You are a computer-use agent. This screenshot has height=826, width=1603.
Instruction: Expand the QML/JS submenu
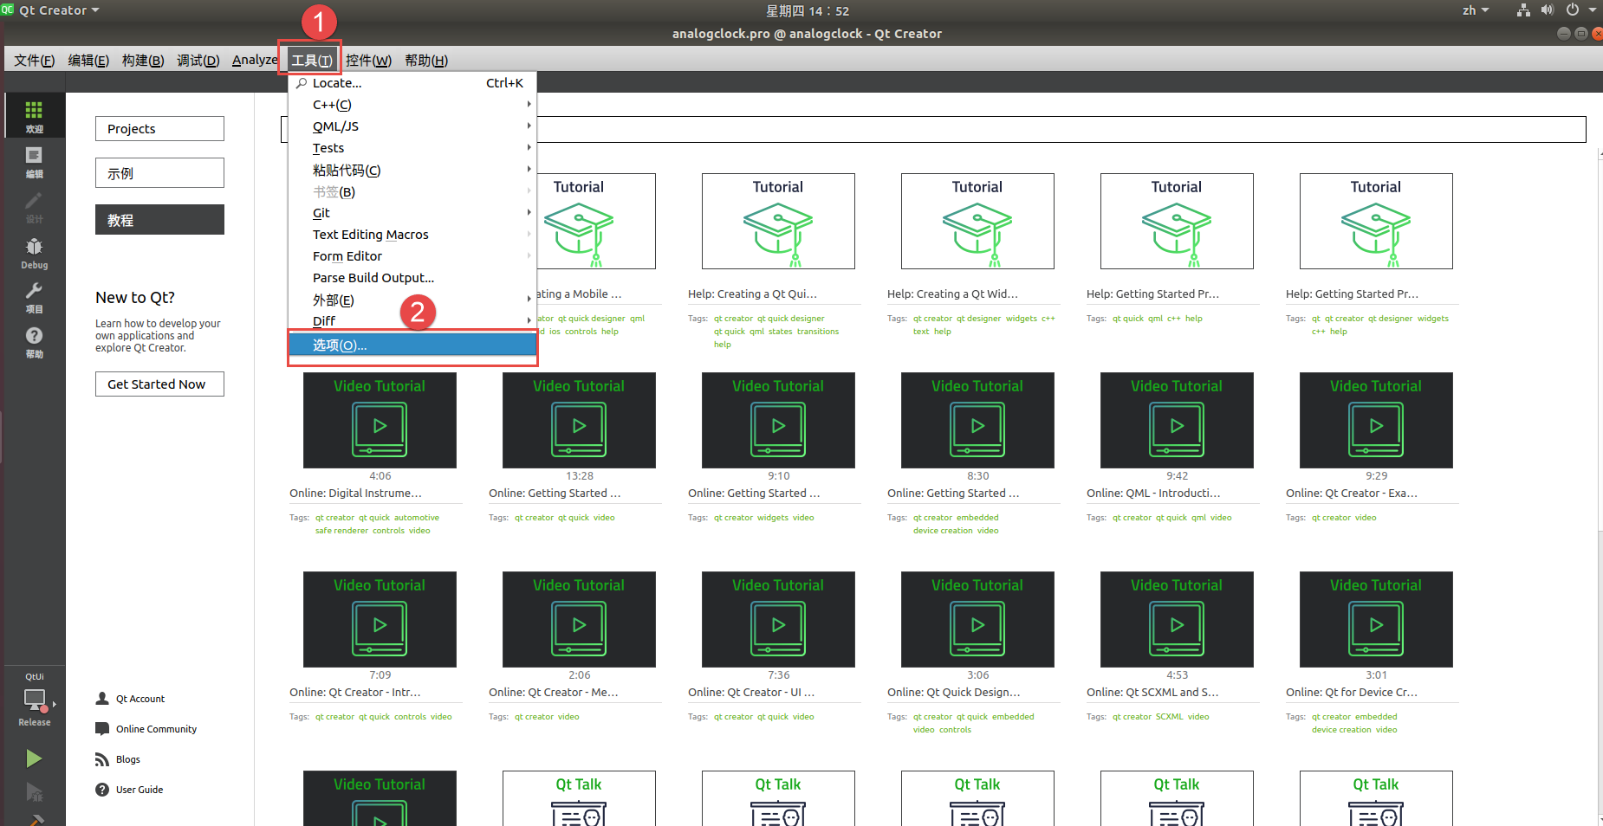pyautogui.click(x=412, y=126)
